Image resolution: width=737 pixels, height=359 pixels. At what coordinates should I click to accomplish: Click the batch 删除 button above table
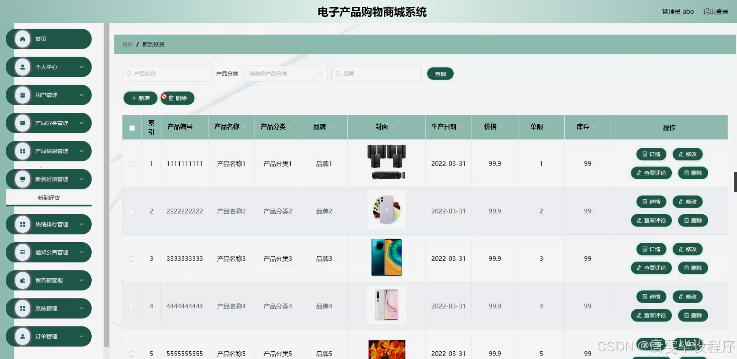click(x=177, y=98)
